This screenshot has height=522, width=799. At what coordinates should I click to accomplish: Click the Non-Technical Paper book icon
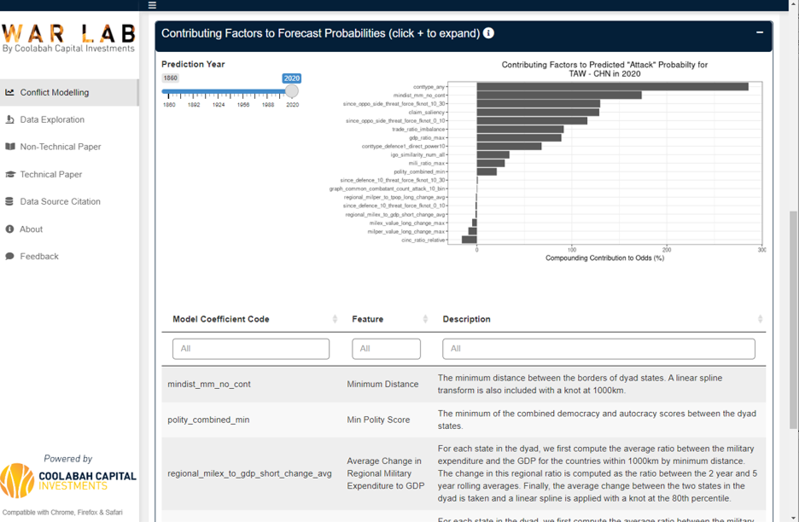pyautogui.click(x=10, y=147)
